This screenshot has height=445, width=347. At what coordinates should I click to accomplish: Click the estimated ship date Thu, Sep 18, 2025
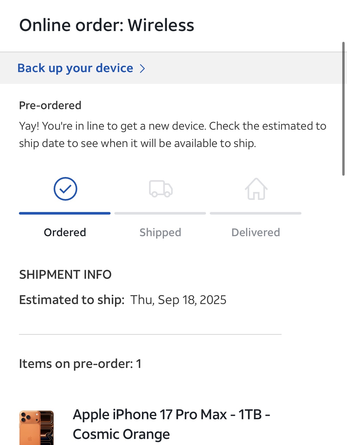(178, 300)
